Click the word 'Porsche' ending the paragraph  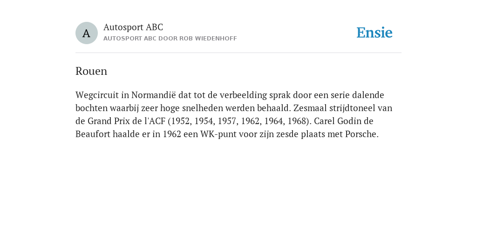[x=361, y=134]
